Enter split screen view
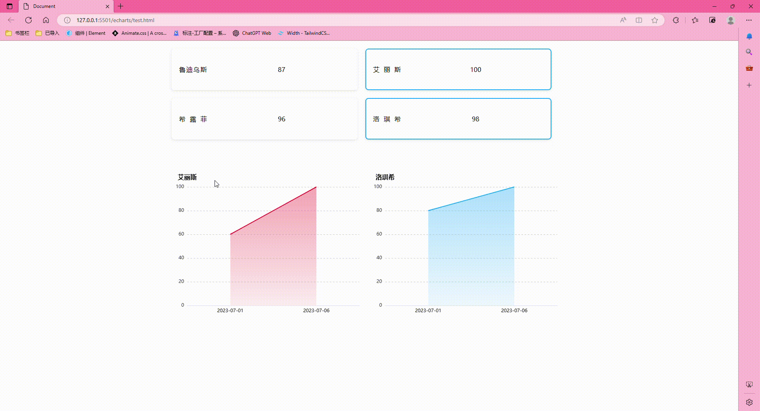This screenshot has height=411, width=760. (x=639, y=20)
